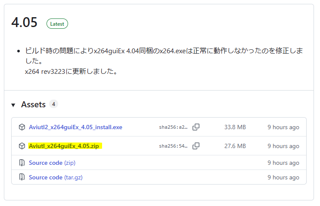Screen dimensions: 320x206
Task: Download Source code (zip)
Action: click(52, 163)
